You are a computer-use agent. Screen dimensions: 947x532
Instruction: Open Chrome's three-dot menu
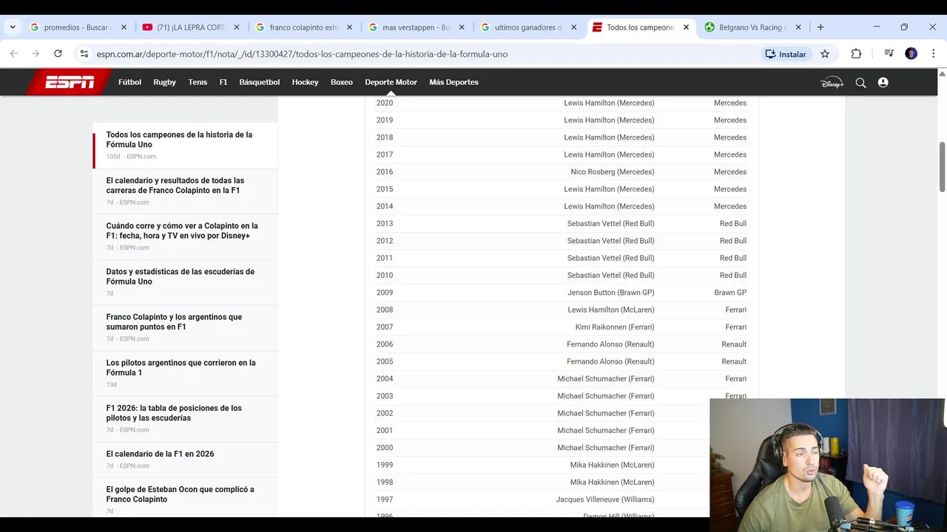(933, 54)
